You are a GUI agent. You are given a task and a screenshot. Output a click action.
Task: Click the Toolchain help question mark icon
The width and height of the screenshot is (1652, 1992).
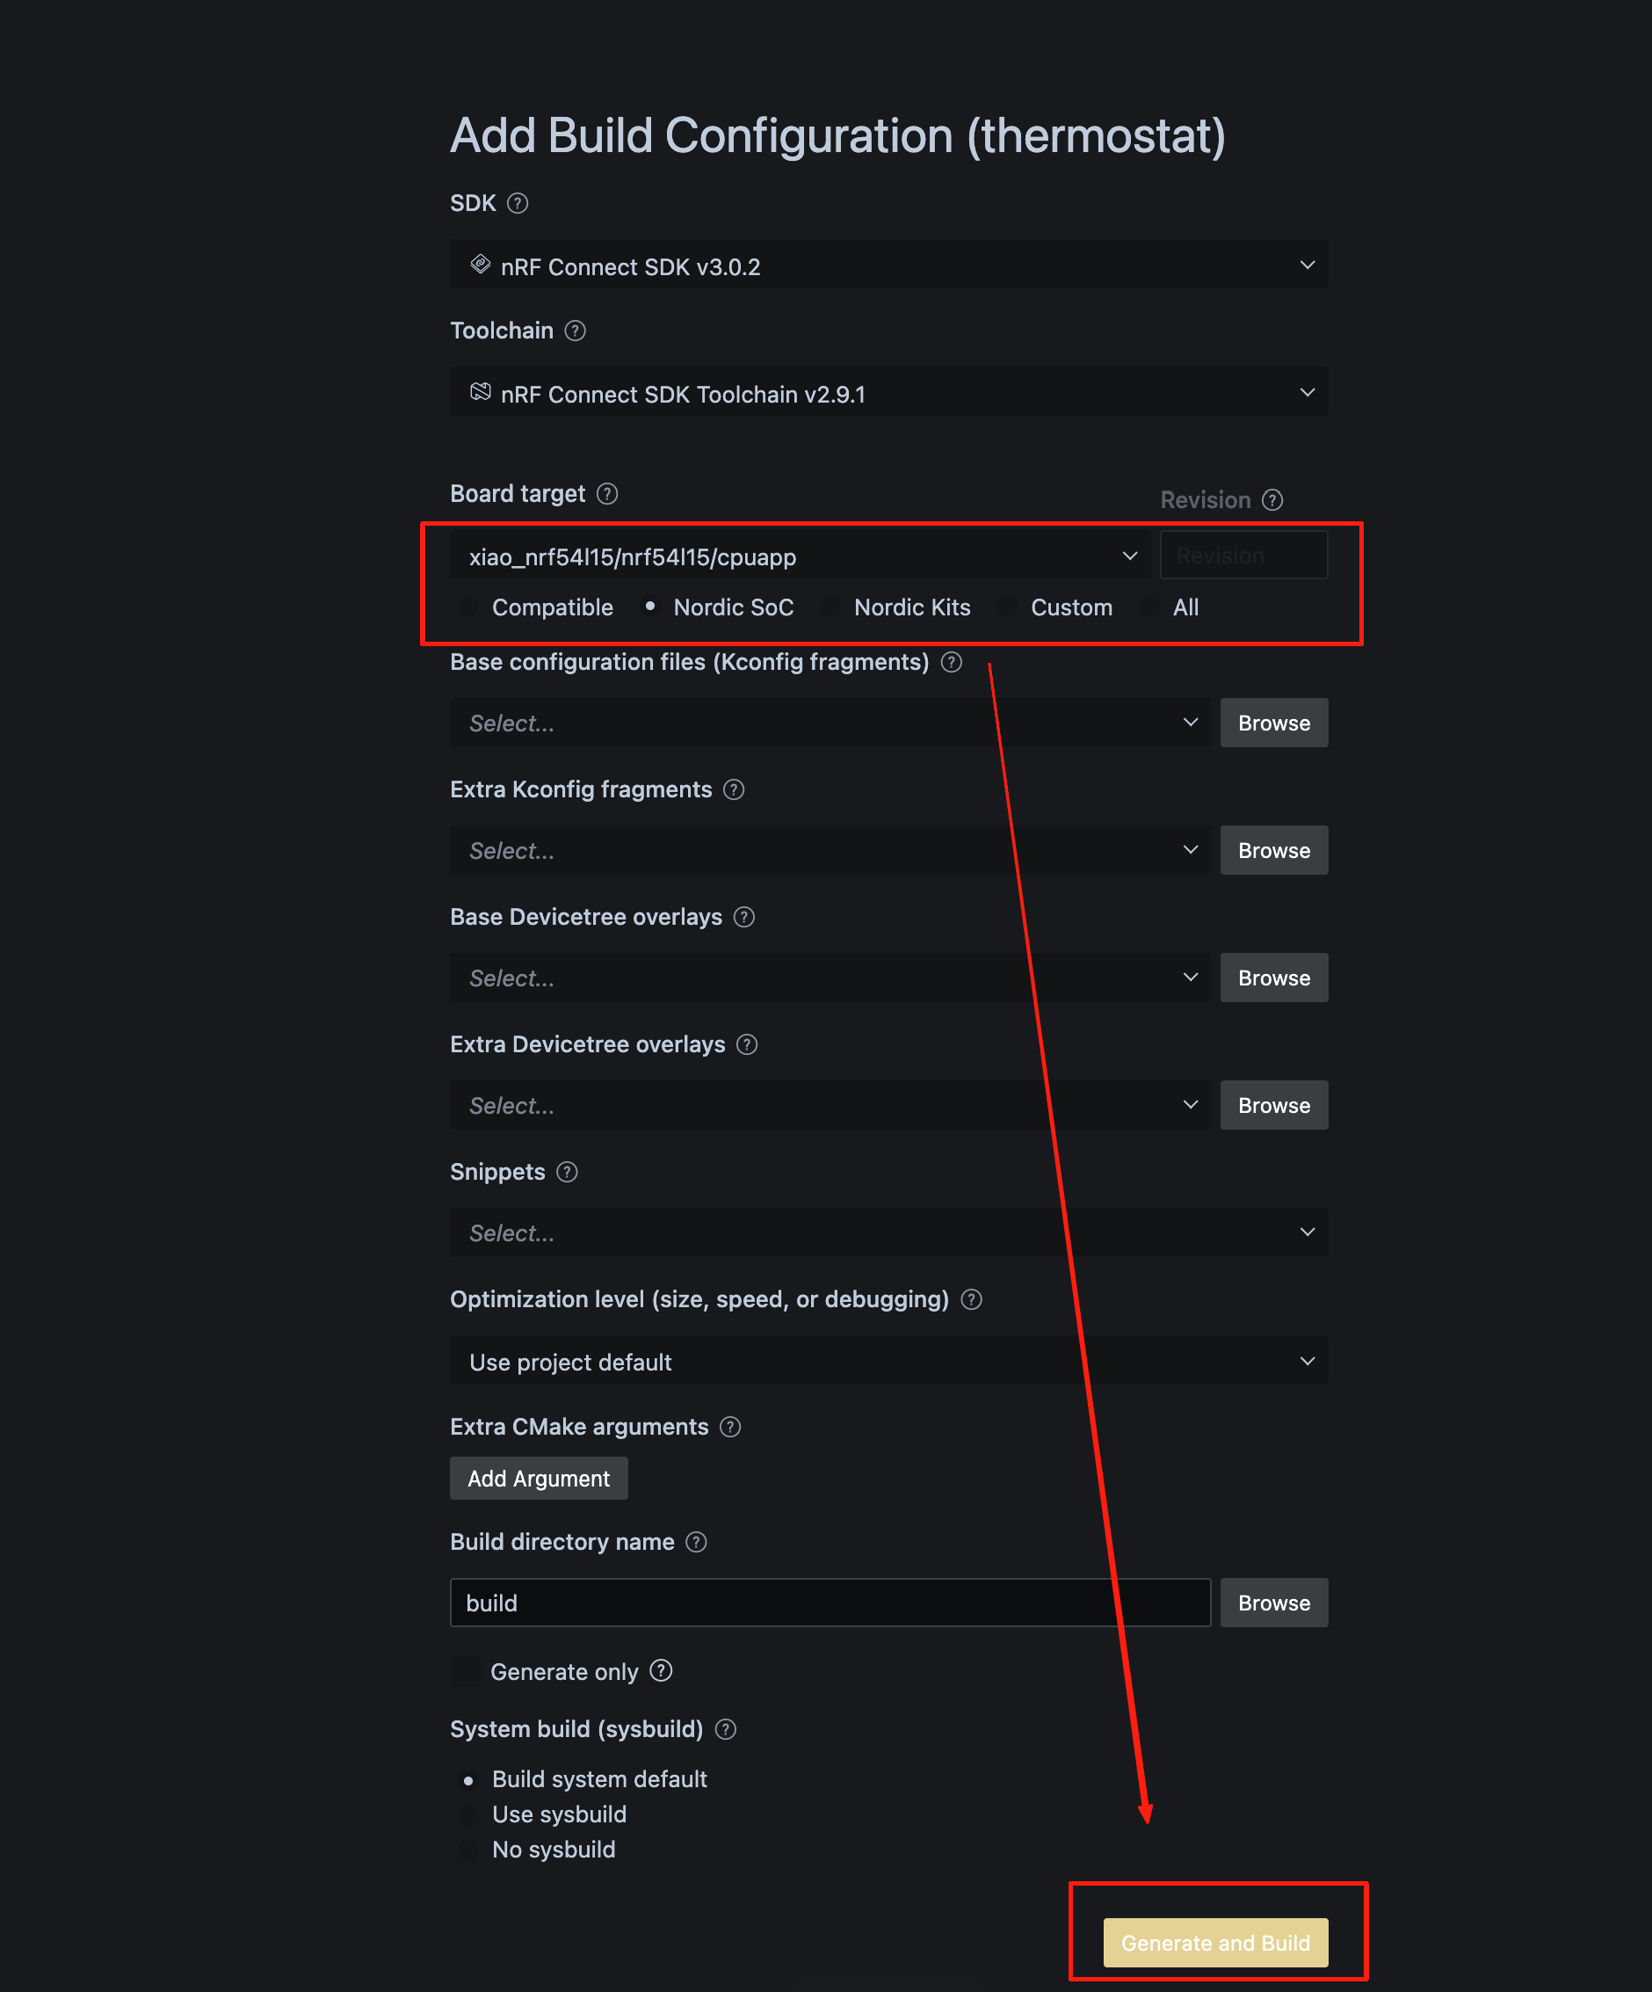pyautogui.click(x=575, y=331)
